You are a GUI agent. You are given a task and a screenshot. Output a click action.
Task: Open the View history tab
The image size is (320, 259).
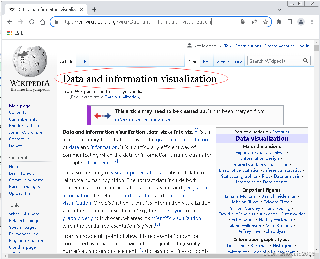pos(229,62)
